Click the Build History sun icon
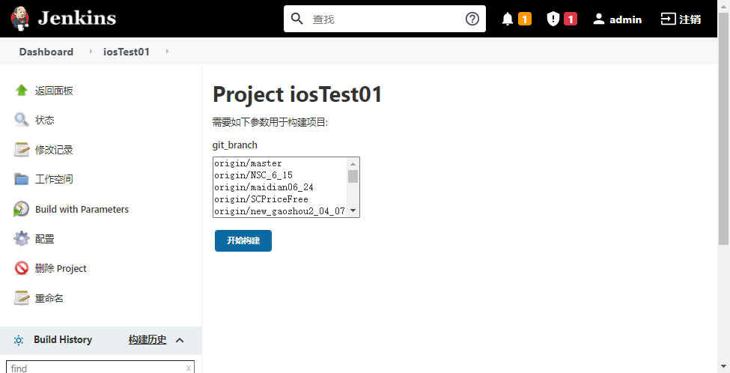The image size is (730, 373). [x=19, y=340]
